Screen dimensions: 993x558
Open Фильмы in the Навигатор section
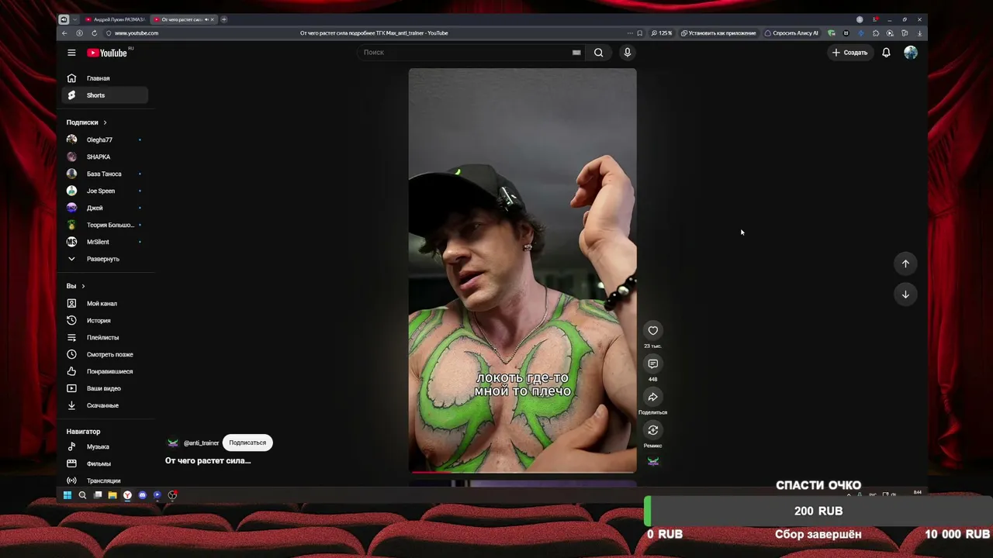(x=105, y=463)
